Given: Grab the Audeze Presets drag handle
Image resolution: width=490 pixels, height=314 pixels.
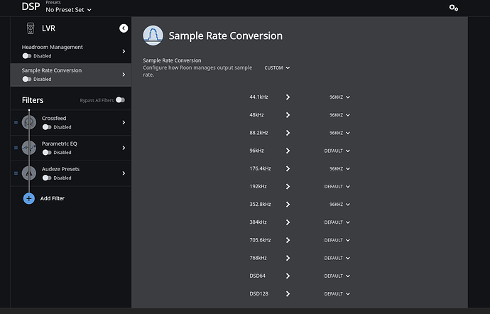Looking at the screenshot, I should pos(16,173).
